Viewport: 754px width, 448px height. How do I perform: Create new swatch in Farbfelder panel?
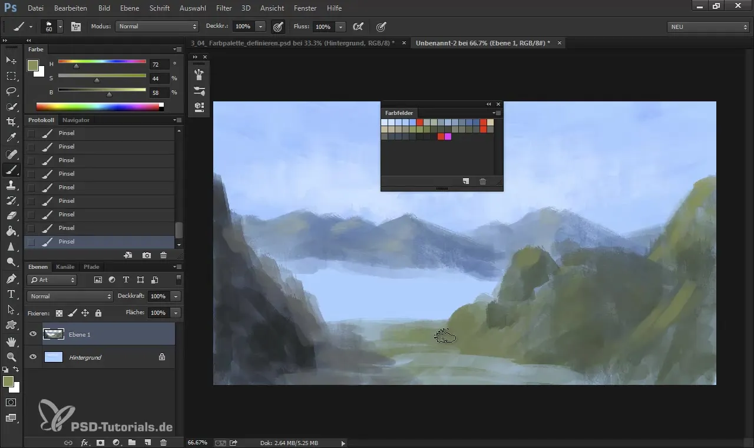(465, 182)
